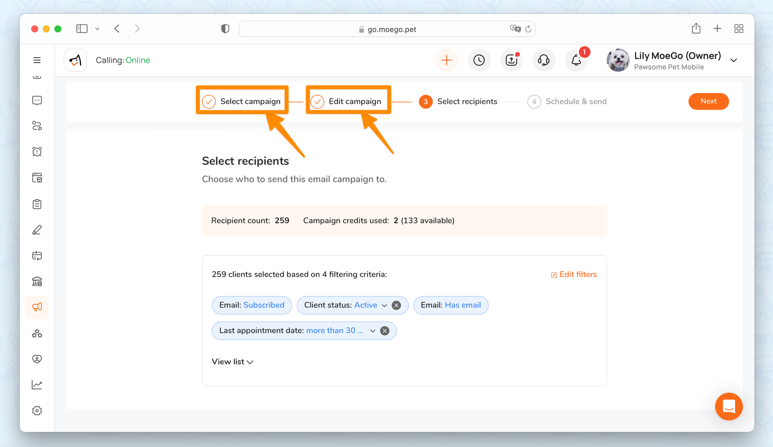Toggle the hamburger sidebar menu

(x=37, y=60)
